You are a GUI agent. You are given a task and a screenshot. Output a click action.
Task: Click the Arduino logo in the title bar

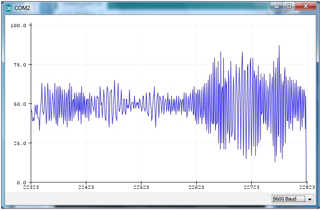pyautogui.click(x=8, y=7)
